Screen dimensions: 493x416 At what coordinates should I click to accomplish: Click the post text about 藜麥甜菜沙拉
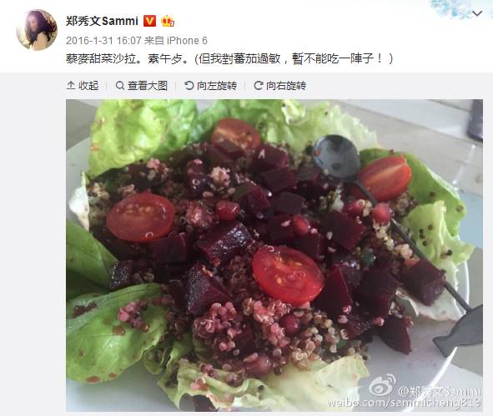pos(229,58)
